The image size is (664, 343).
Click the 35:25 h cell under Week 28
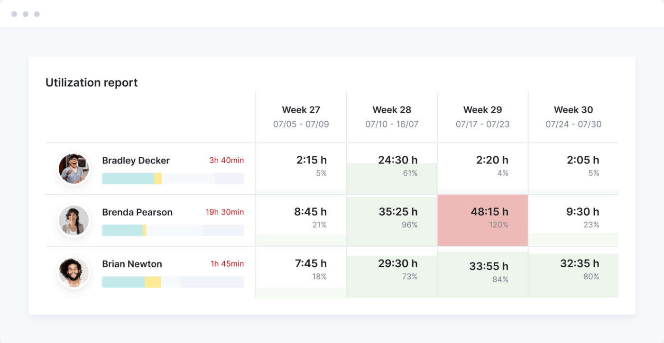pos(392,218)
